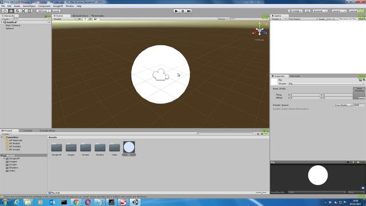The image size is (366, 206).
Task: Click the Base (RGB) texture slot
Action: tap(359, 93)
